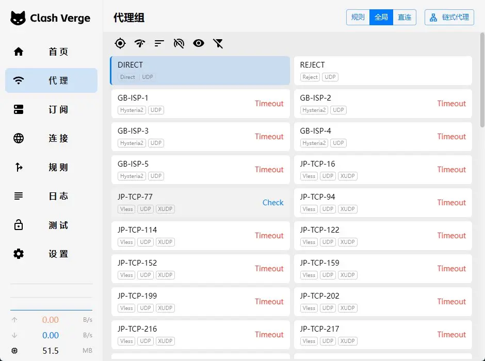
Task: Open the 日志 logs page
Action: pyautogui.click(x=52, y=196)
